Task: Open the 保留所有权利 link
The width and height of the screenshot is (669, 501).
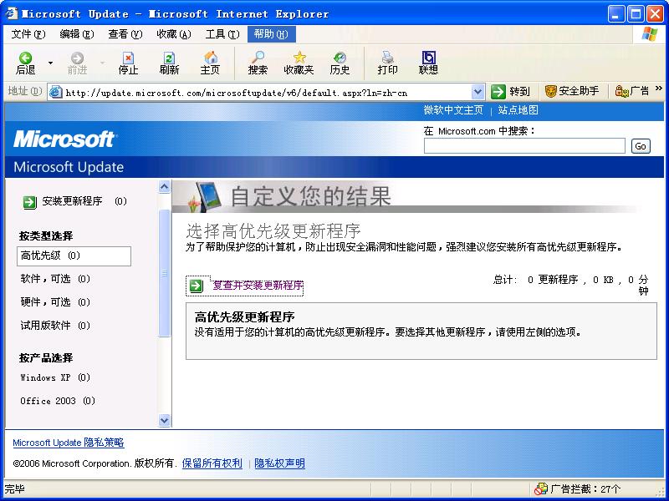Action: tap(212, 463)
